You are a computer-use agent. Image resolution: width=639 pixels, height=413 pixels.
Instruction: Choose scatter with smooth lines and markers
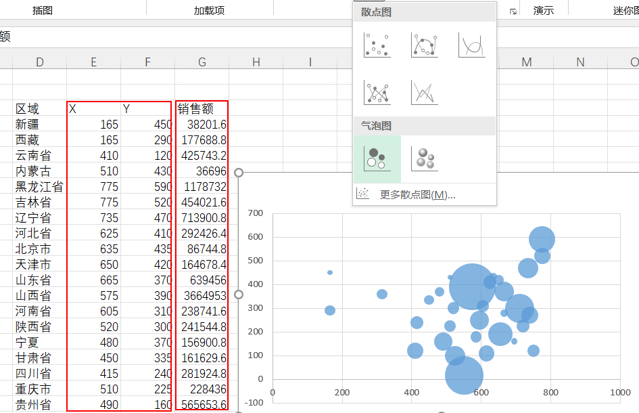pos(424,45)
